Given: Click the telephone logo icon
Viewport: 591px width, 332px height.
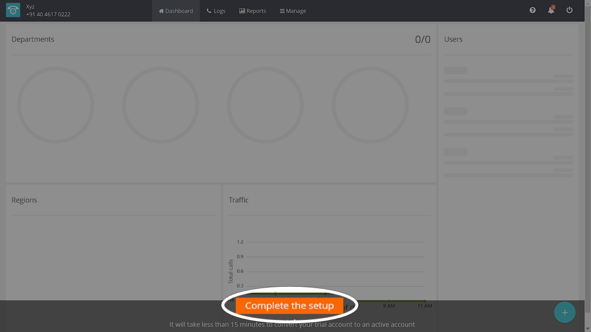Looking at the screenshot, I should coord(13,11).
